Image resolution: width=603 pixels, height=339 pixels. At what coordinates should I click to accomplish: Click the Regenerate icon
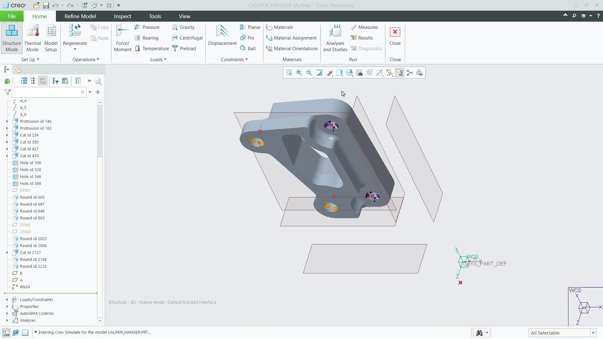(75, 35)
